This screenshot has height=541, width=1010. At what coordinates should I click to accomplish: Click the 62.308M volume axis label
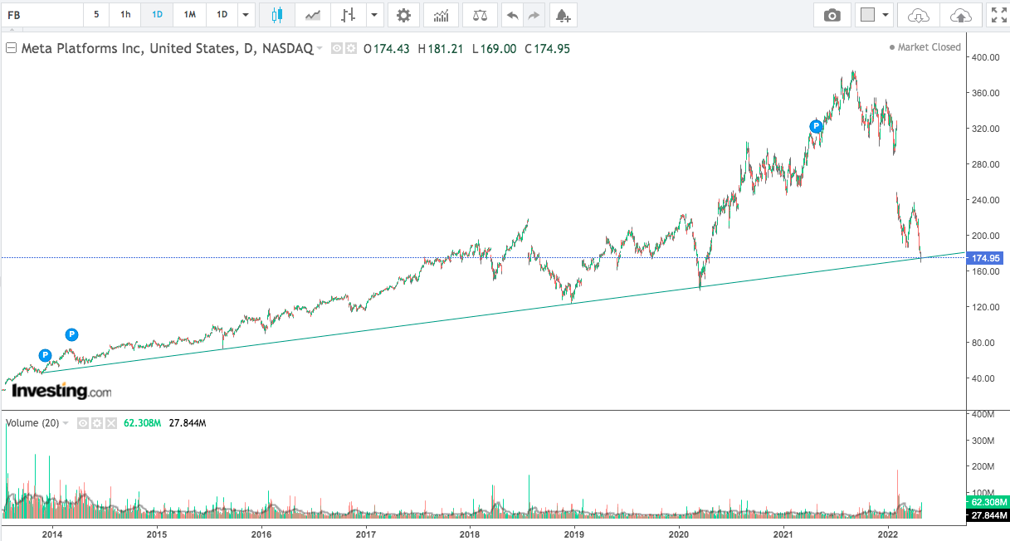click(x=988, y=503)
